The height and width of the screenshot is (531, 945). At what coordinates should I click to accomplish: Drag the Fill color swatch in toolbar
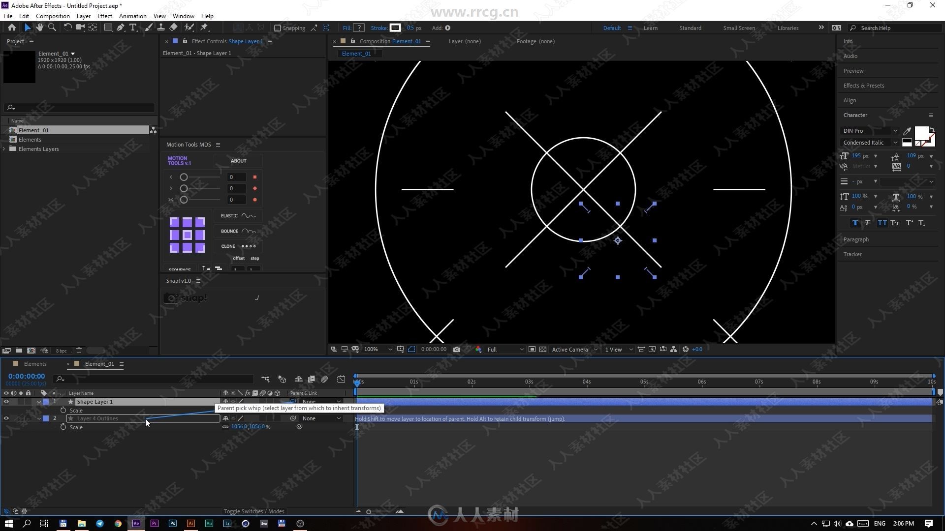point(359,28)
